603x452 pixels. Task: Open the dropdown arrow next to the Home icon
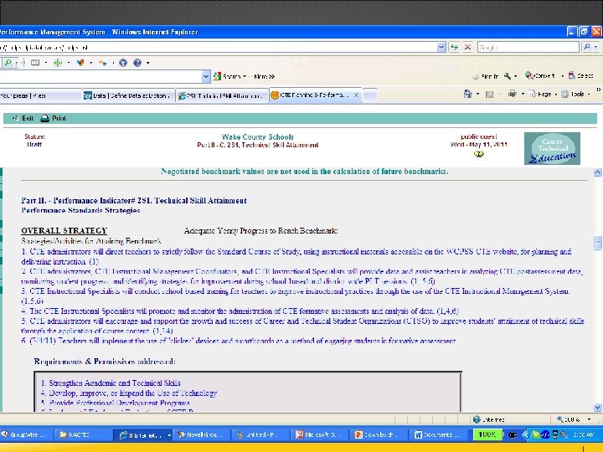477,94
